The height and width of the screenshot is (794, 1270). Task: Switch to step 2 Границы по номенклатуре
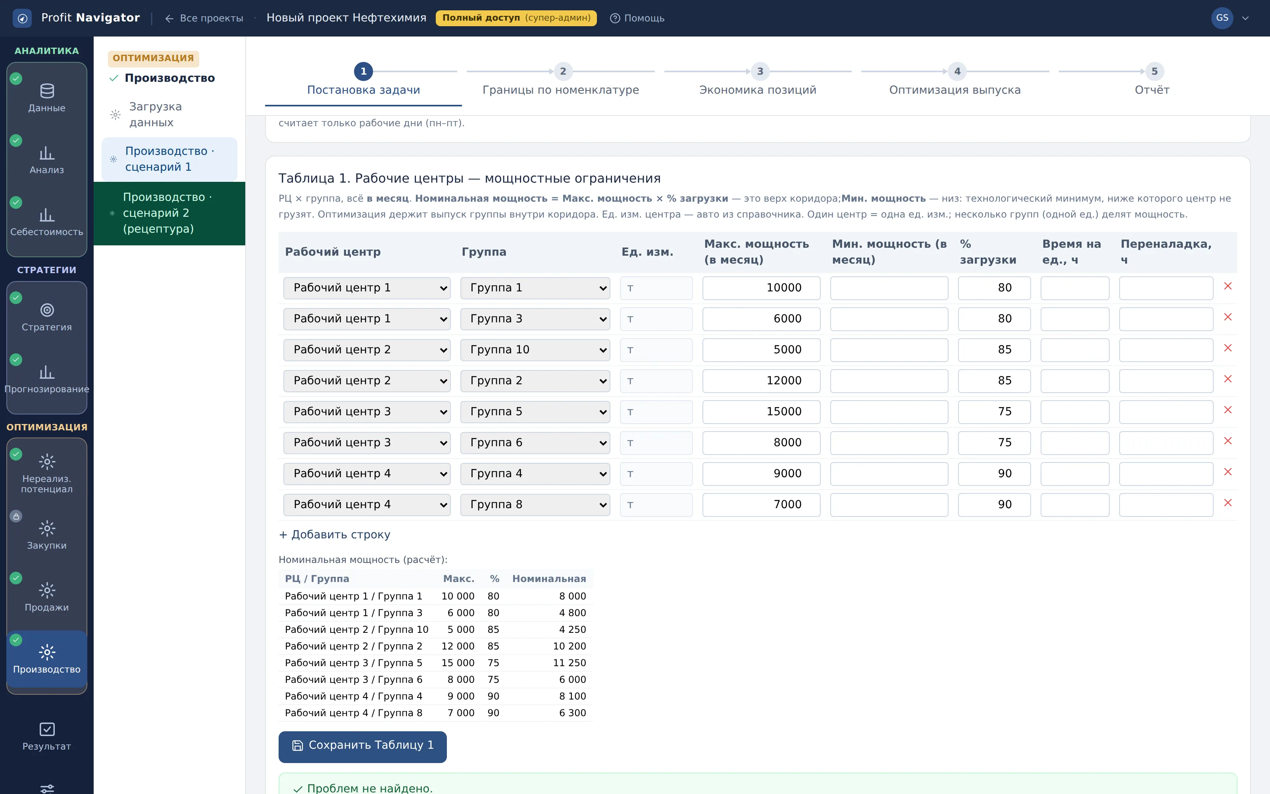click(560, 80)
